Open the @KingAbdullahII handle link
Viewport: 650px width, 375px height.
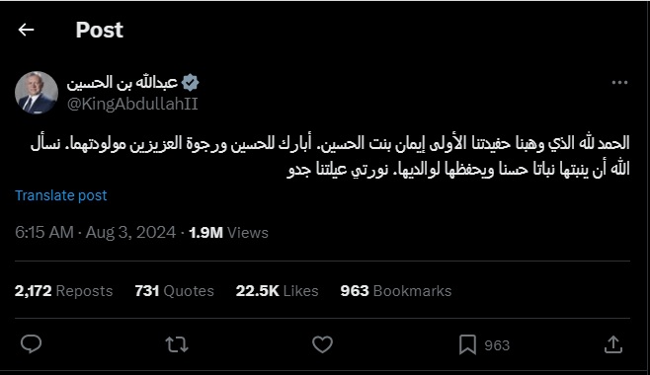click(132, 104)
